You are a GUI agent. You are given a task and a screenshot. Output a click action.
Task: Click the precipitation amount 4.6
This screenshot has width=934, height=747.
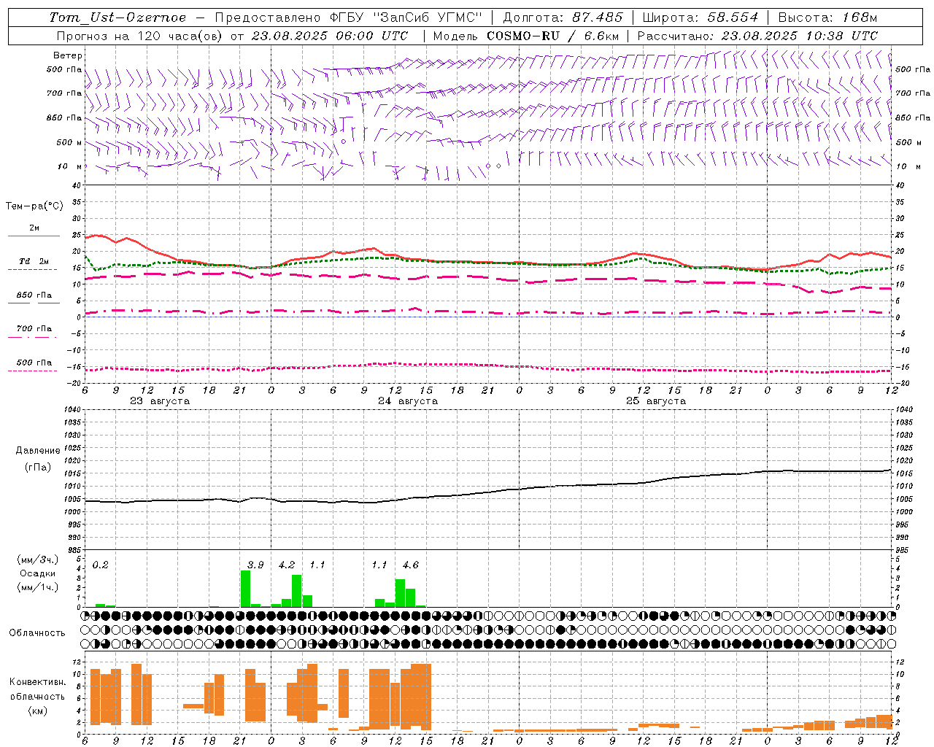tap(411, 565)
